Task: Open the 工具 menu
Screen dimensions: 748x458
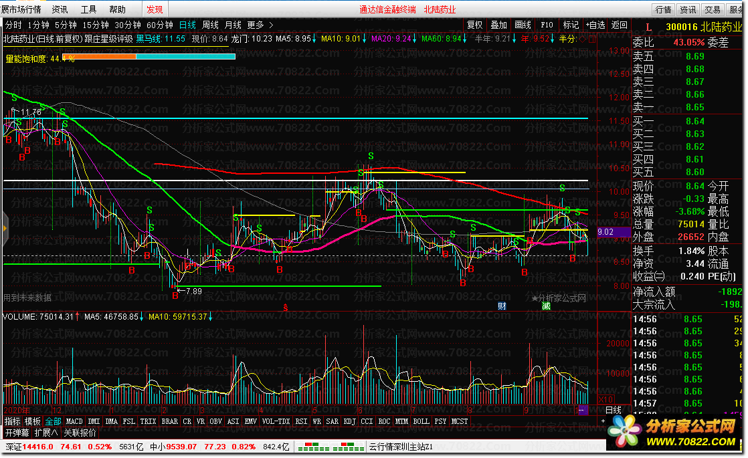Action: pos(88,9)
